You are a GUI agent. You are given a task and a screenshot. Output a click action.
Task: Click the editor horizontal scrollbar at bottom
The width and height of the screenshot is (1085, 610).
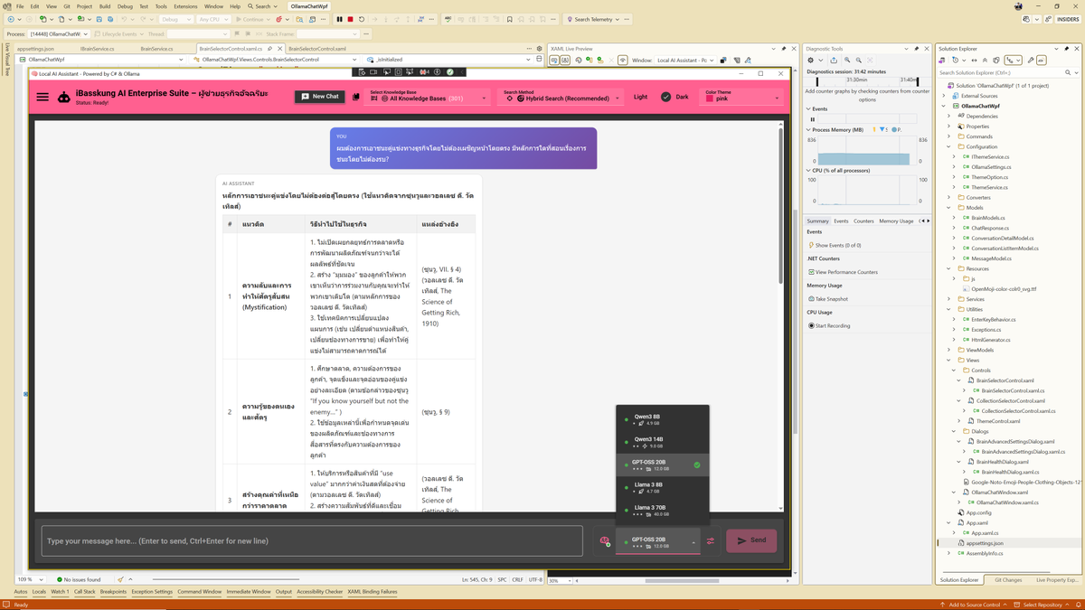(226, 579)
